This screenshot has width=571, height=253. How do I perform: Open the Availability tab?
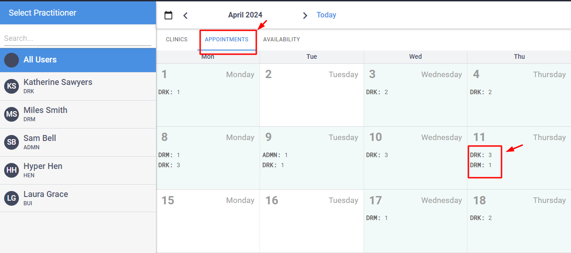pos(281,39)
